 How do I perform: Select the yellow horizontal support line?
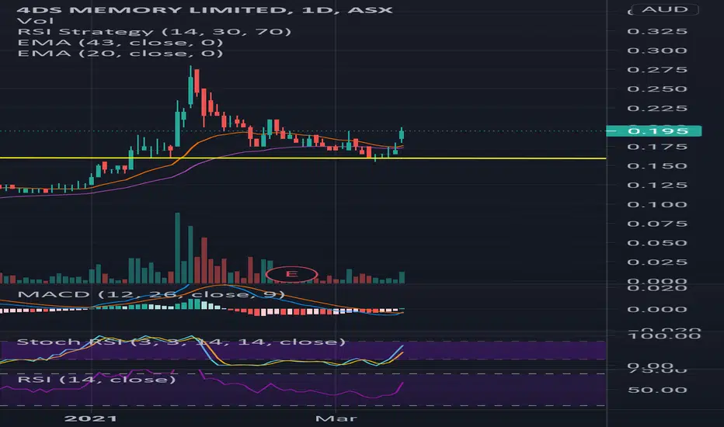(x=303, y=158)
